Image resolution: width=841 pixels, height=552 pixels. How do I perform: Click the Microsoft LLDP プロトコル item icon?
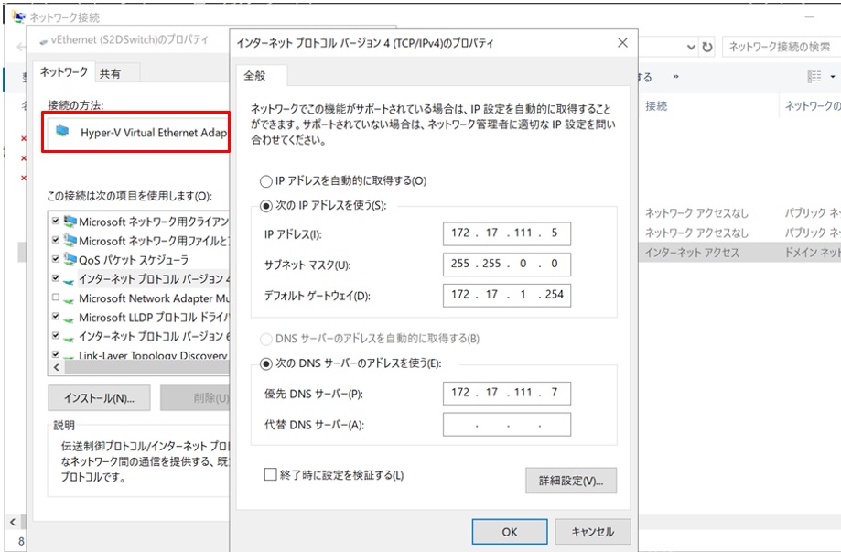point(70,317)
